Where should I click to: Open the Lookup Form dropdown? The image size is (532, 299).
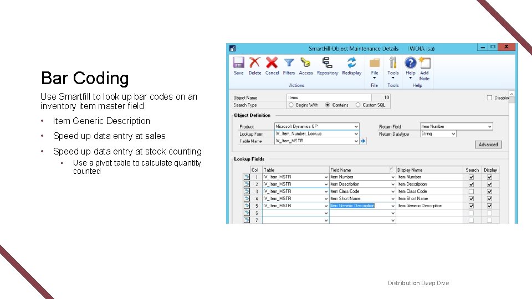pyautogui.click(x=356, y=134)
